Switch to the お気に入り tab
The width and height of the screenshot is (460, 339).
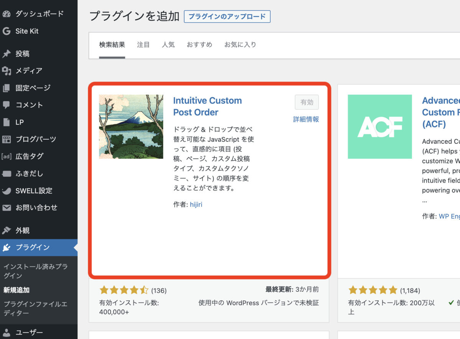(240, 44)
